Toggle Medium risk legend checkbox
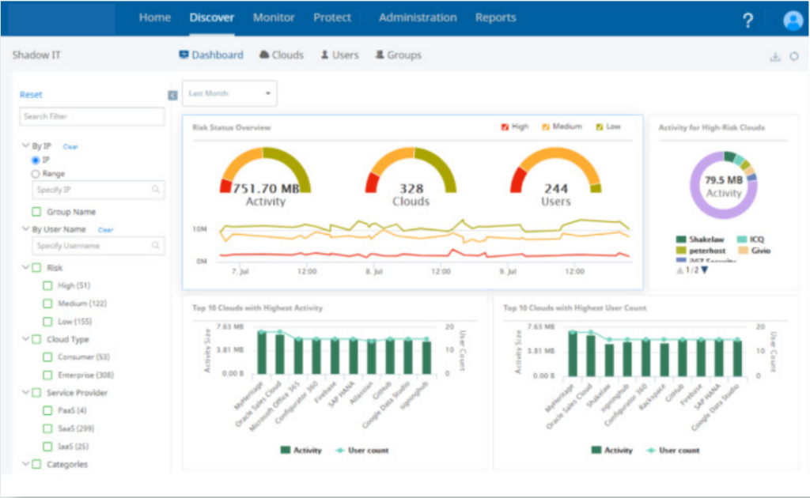The width and height of the screenshot is (810, 498). [546, 127]
